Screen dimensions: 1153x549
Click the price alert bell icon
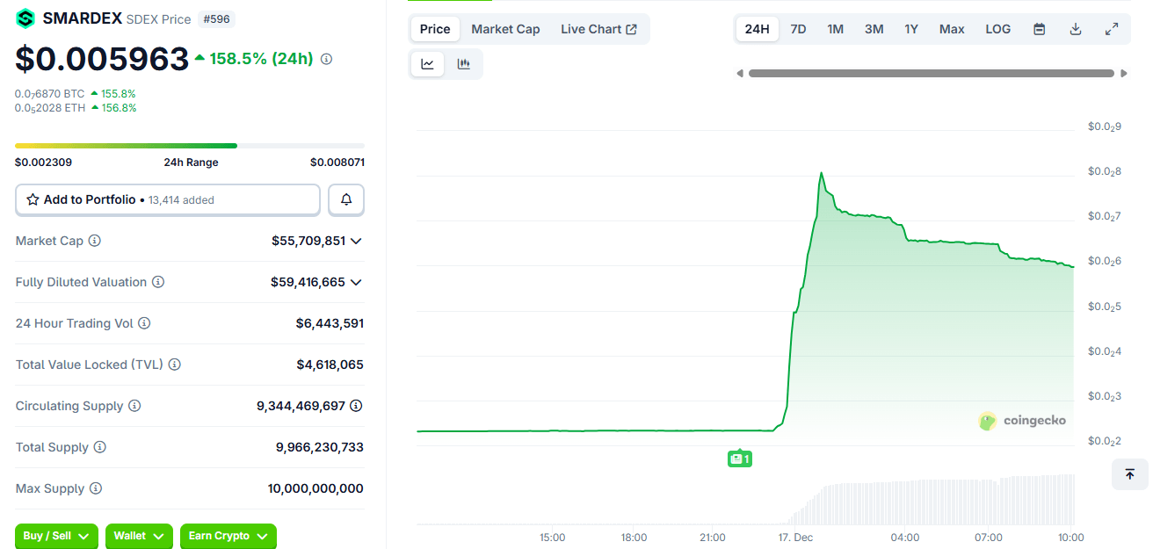[346, 200]
